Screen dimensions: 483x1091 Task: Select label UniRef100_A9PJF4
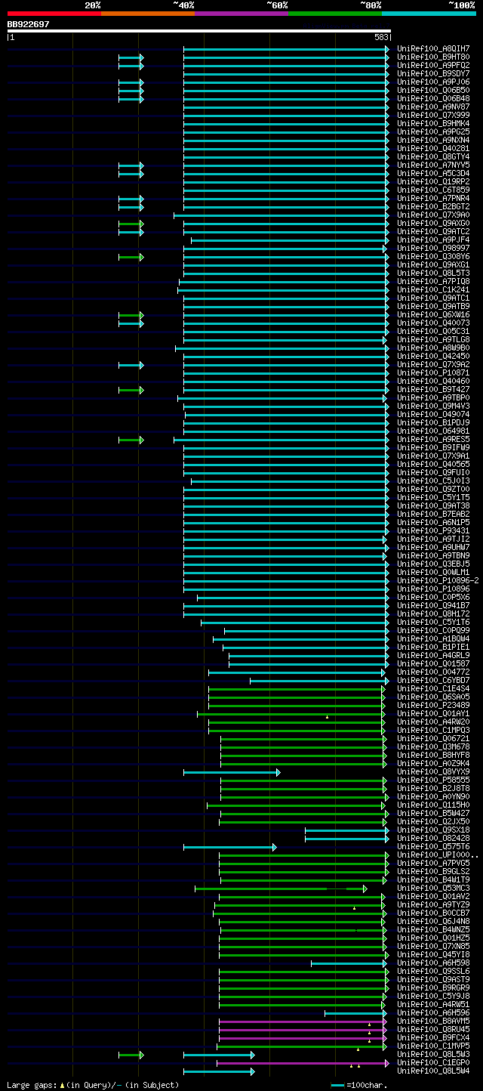click(433, 240)
